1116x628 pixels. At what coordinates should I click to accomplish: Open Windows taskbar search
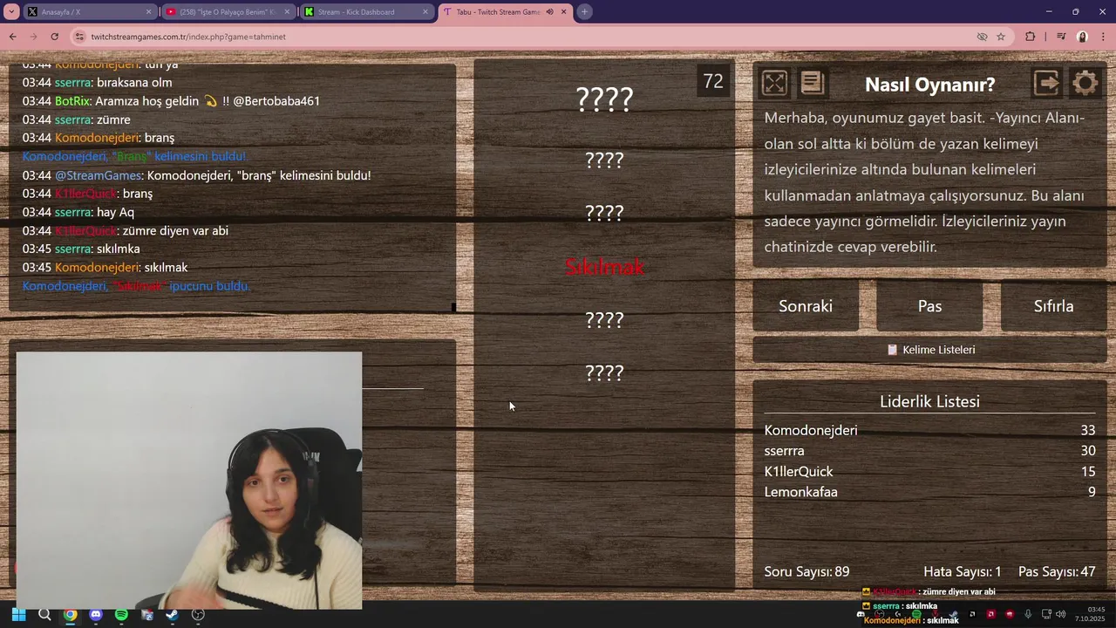[x=44, y=615]
